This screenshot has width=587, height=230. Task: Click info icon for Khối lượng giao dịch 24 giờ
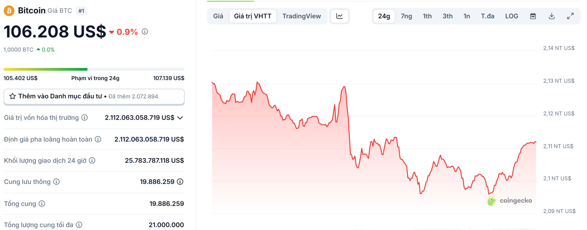92,160
